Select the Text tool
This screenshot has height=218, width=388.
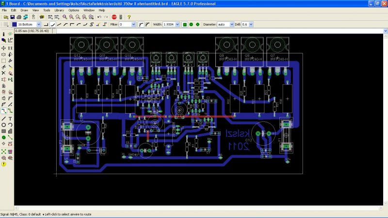point(10,118)
